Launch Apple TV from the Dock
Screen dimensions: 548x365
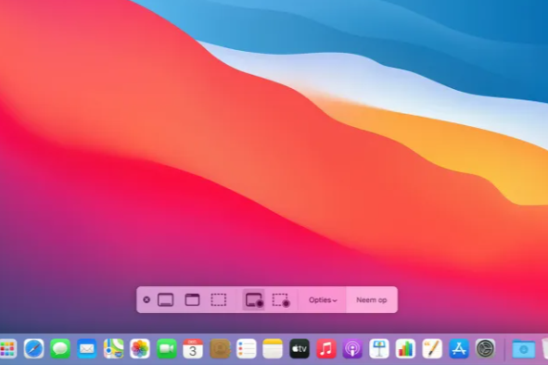[299, 348]
